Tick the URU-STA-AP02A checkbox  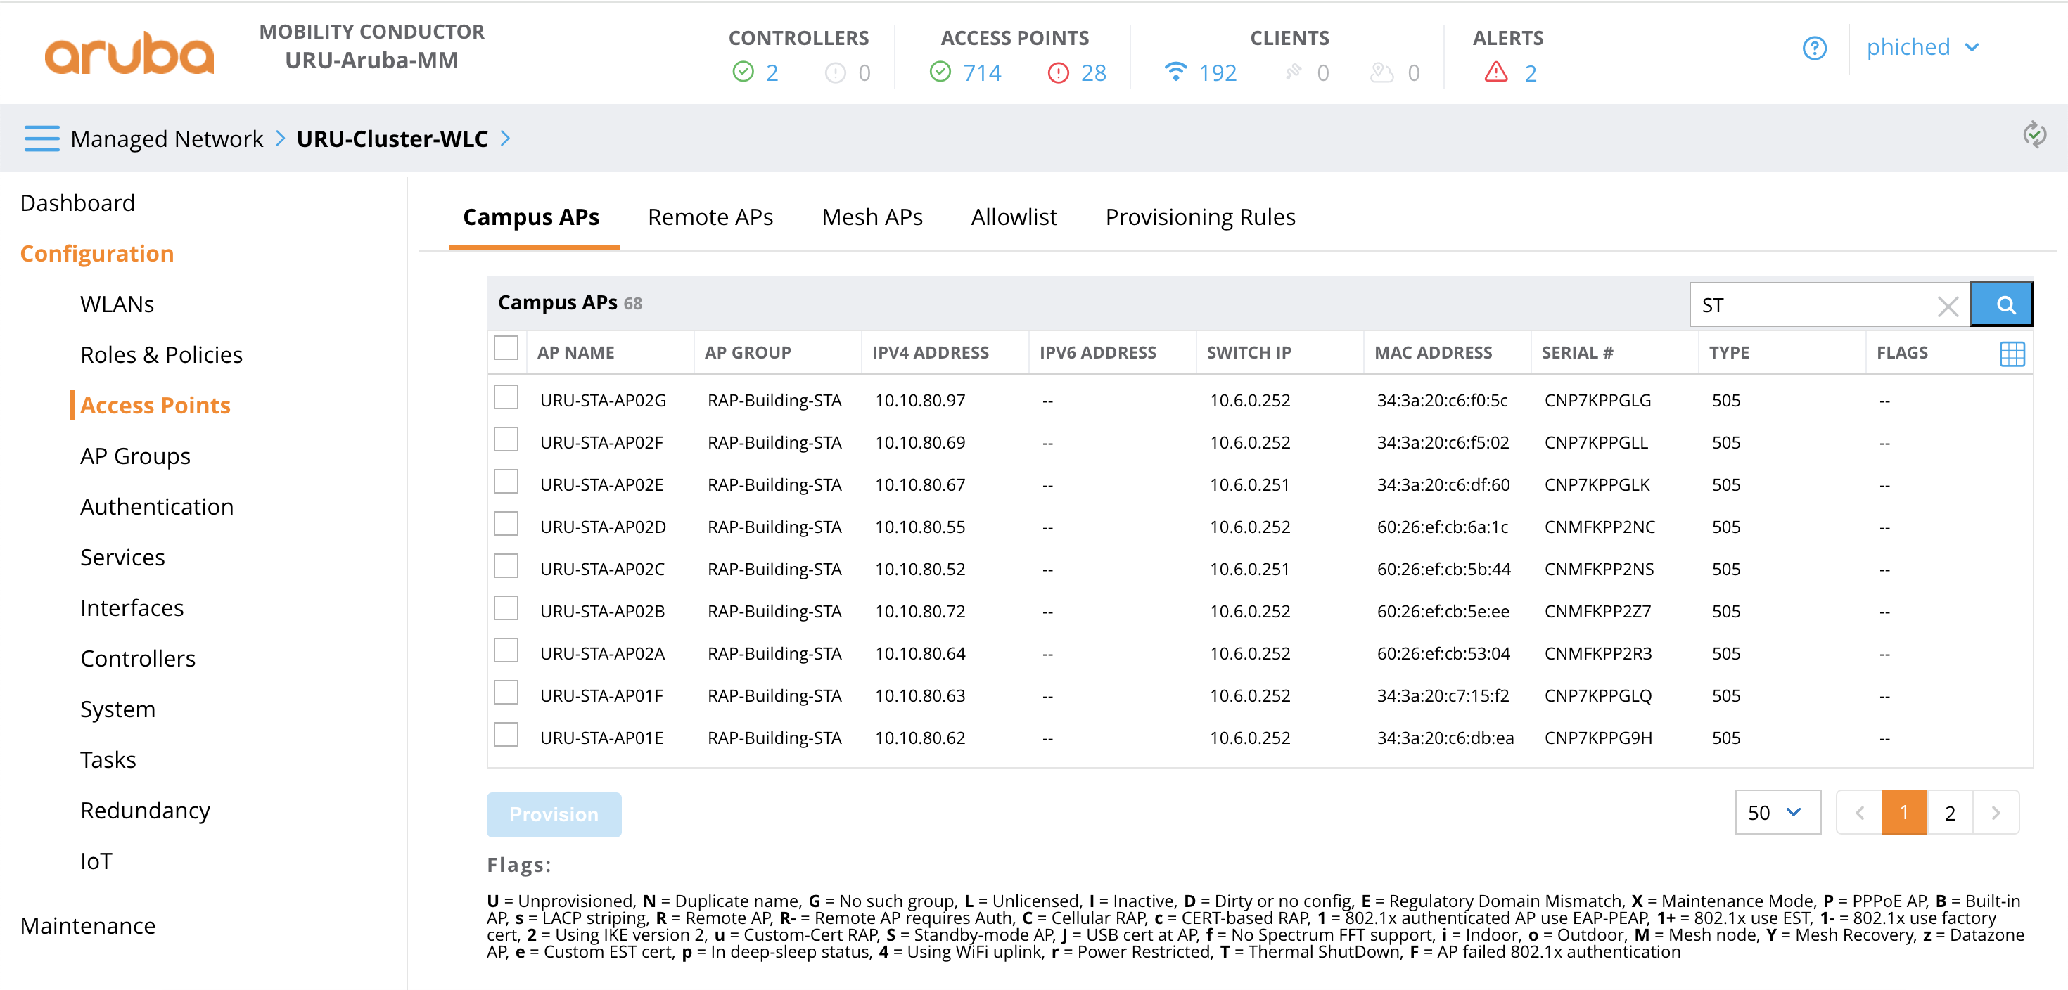506,650
